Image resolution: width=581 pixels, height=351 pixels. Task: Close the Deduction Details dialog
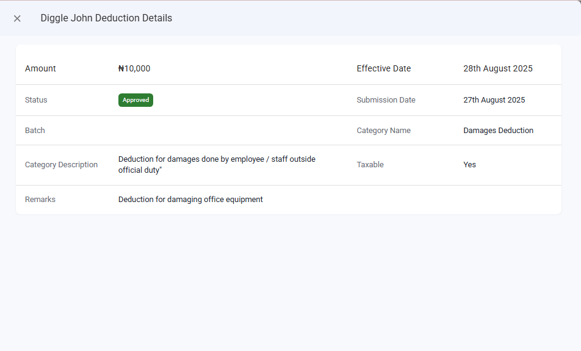17,18
